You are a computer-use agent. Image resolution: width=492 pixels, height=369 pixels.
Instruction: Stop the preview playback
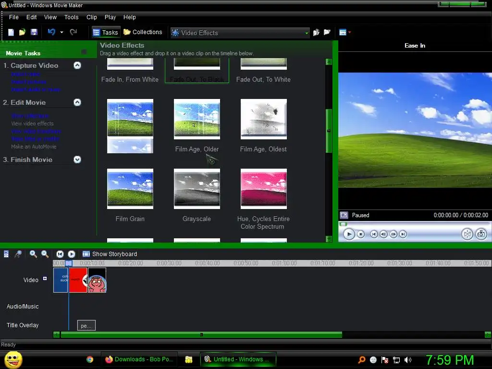(361, 234)
